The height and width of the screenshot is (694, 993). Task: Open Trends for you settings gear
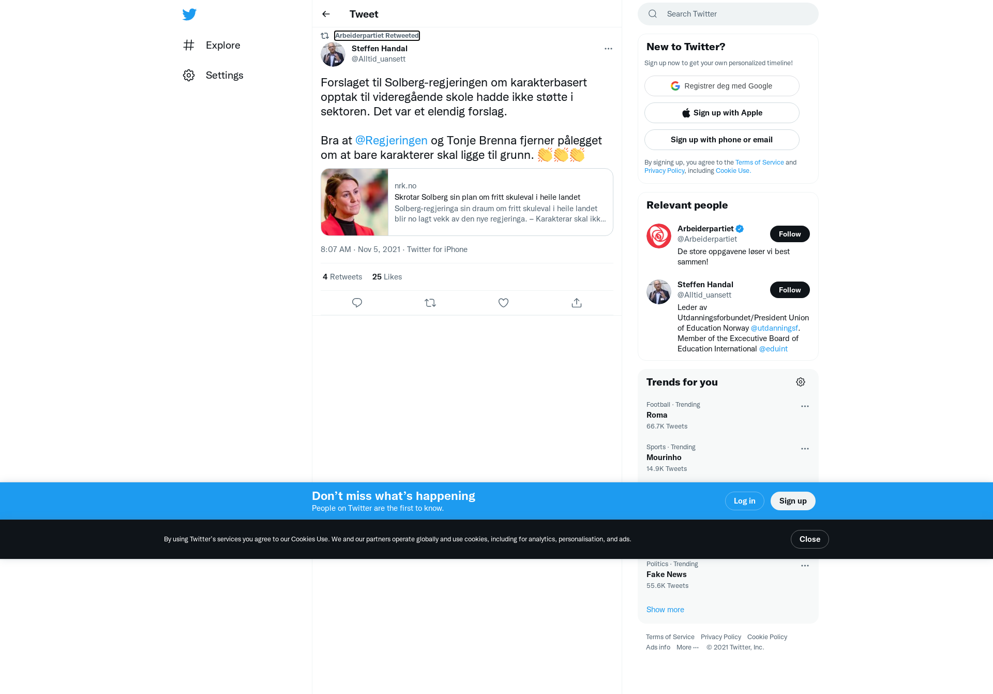click(x=801, y=382)
